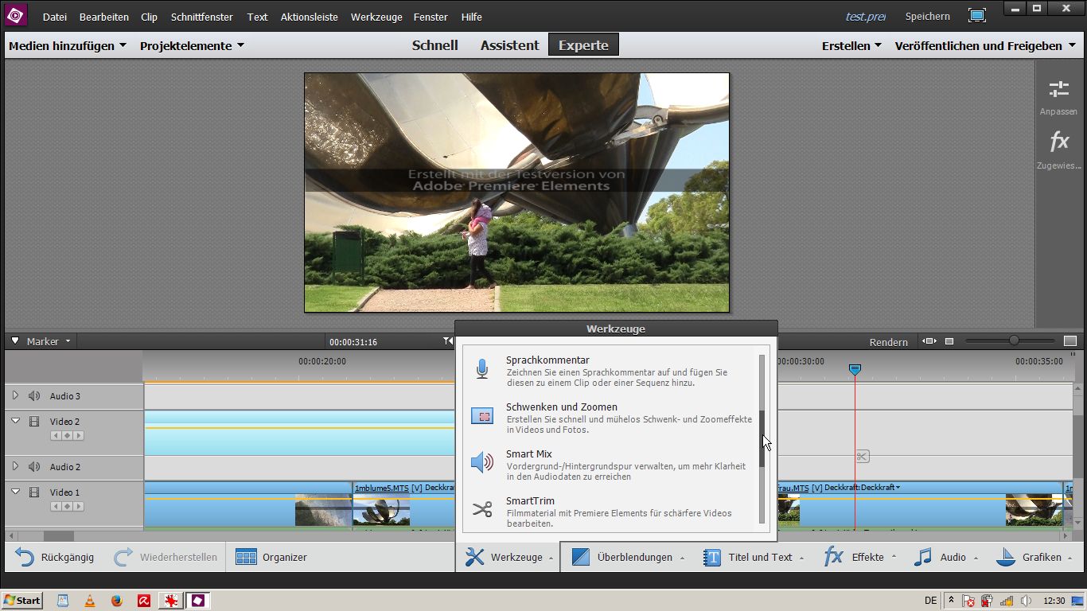Go to next keyframe on Video 1
This screenshot has height=611, width=1087.
tap(79, 506)
